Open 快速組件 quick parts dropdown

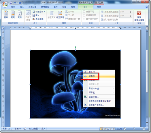39,12
